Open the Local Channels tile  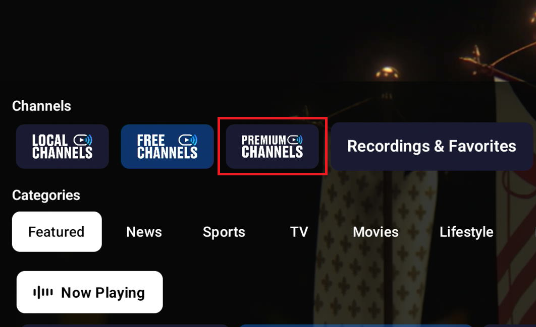tap(62, 147)
